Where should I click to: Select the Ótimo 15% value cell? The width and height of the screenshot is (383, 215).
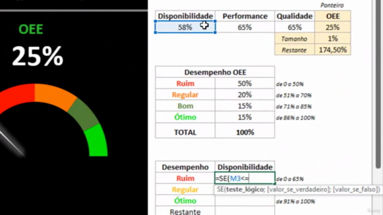click(x=245, y=117)
